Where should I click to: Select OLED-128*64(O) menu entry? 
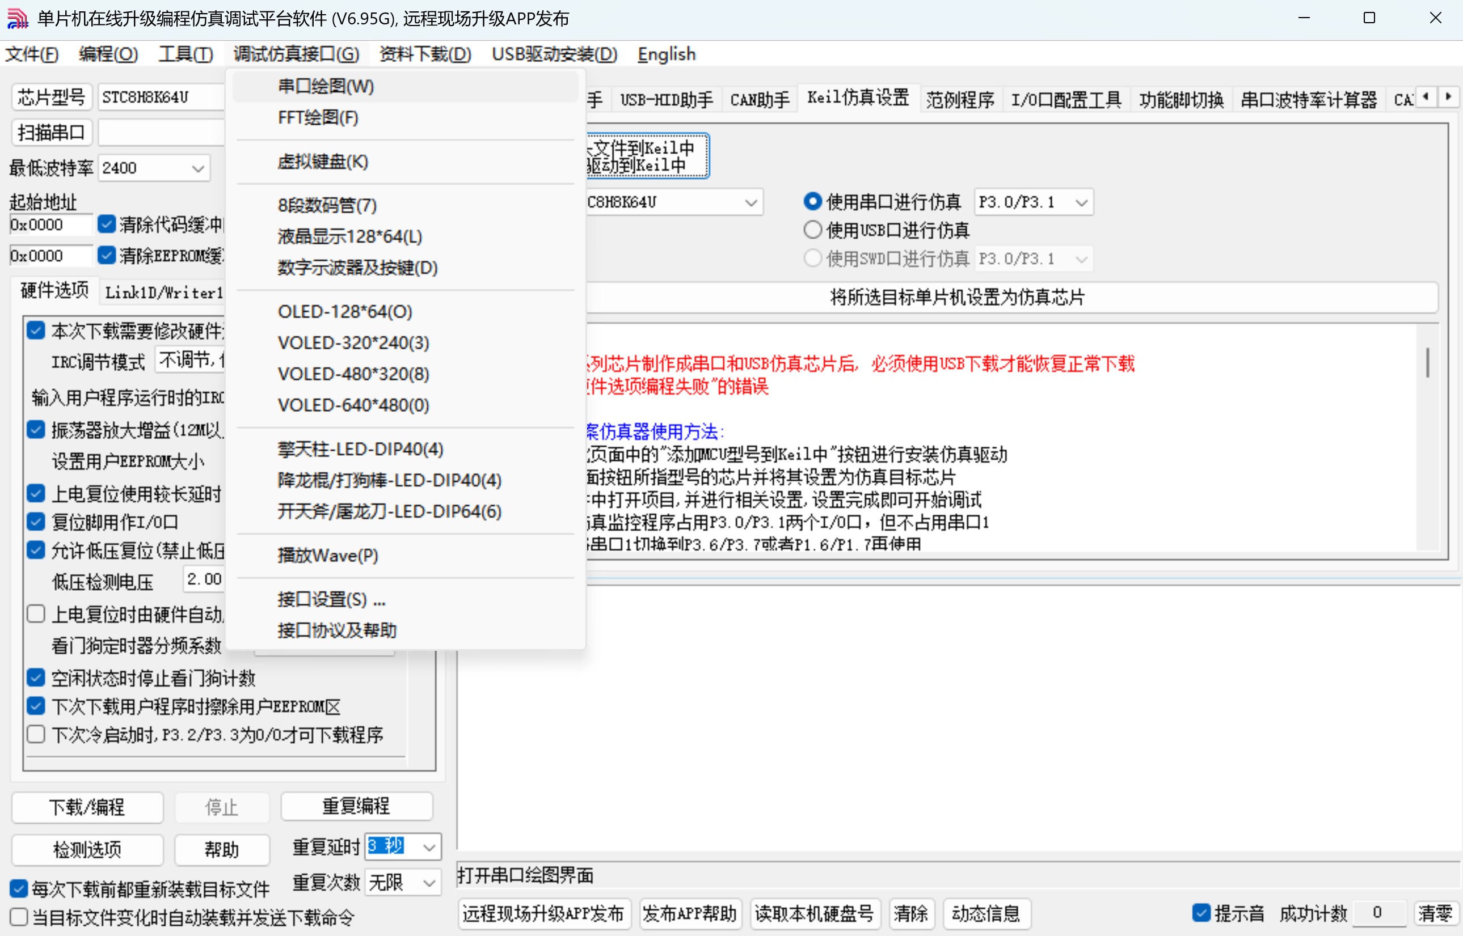(405, 311)
